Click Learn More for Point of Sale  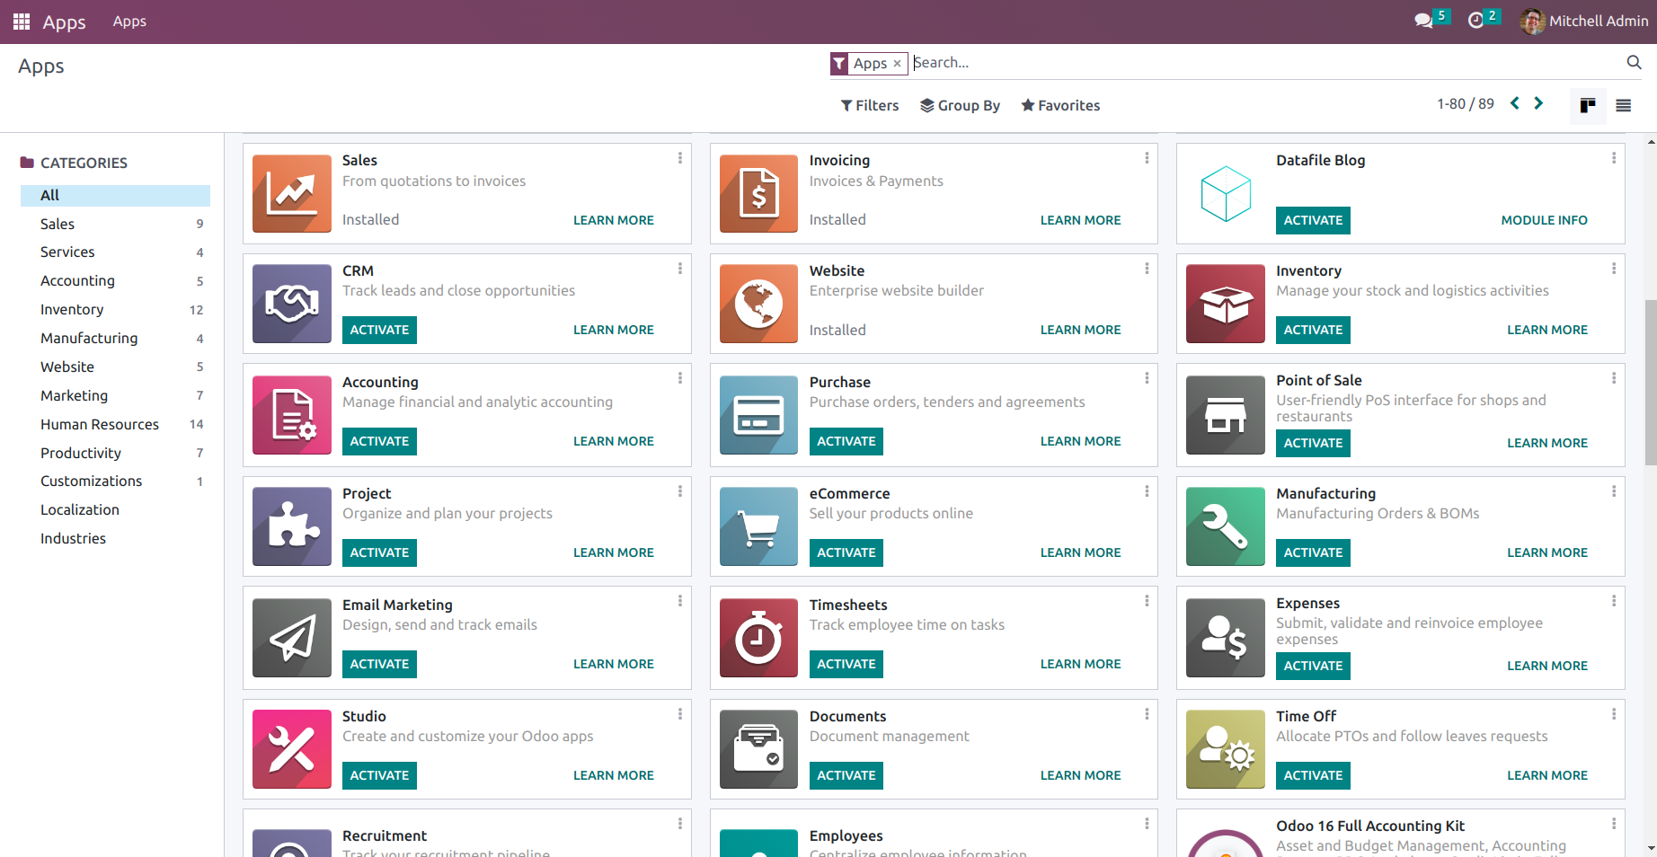click(x=1547, y=443)
